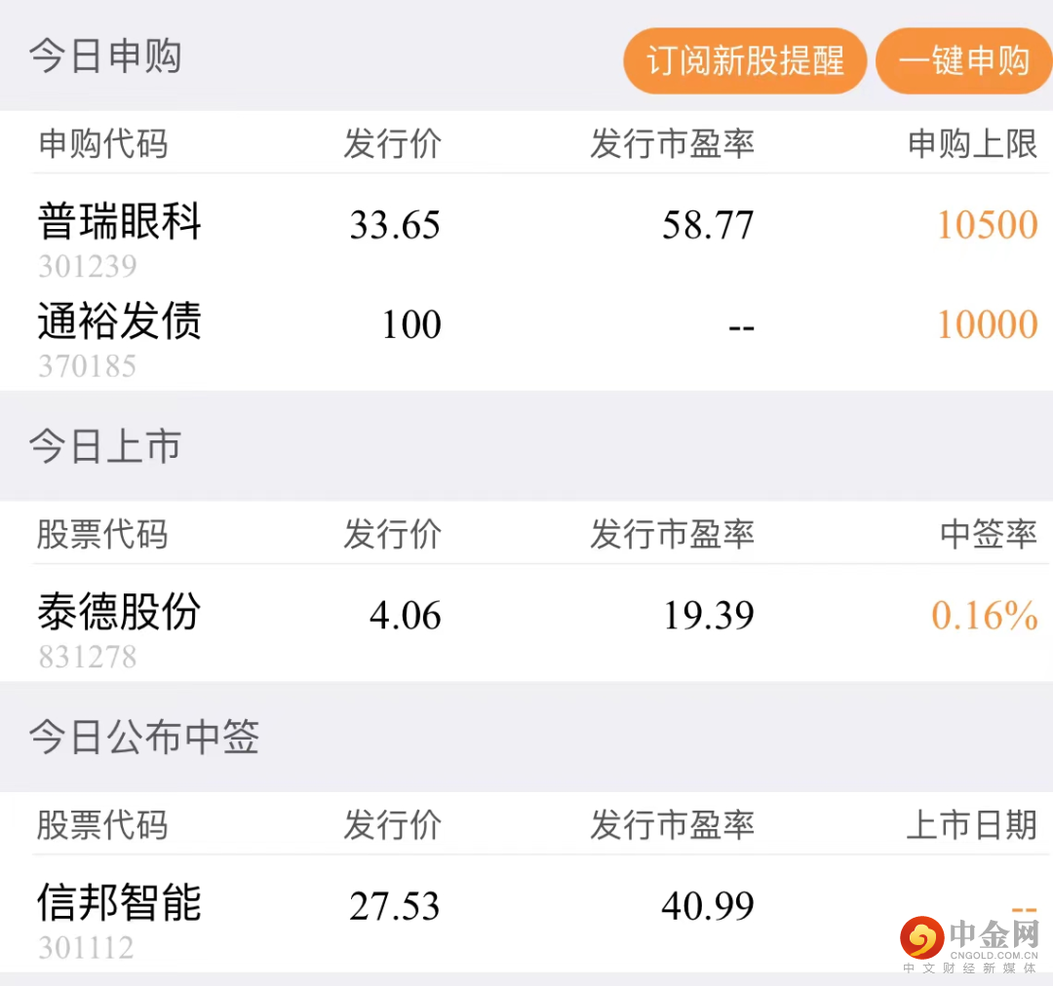Select the 今日申购 section header

click(105, 57)
